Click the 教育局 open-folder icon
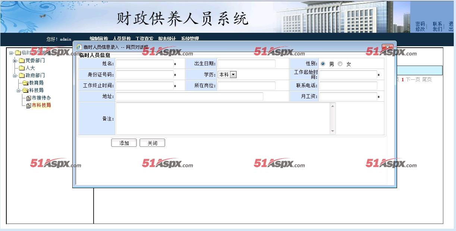456x231 pixels. click(25, 83)
